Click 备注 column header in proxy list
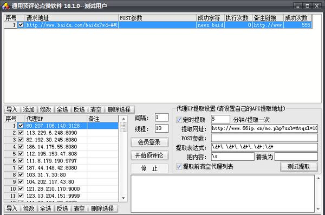This screenshot has width=325, height=215. 103,119
